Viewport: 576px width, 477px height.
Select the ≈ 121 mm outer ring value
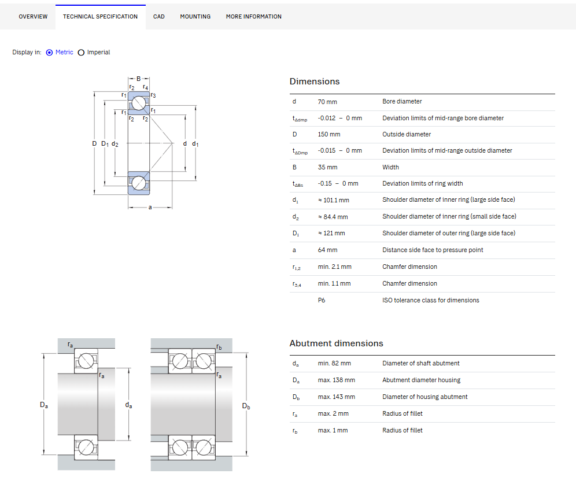[331, 233]
